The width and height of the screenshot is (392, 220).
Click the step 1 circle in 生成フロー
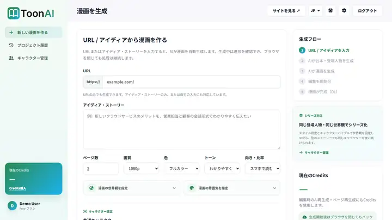coord(302,51)
